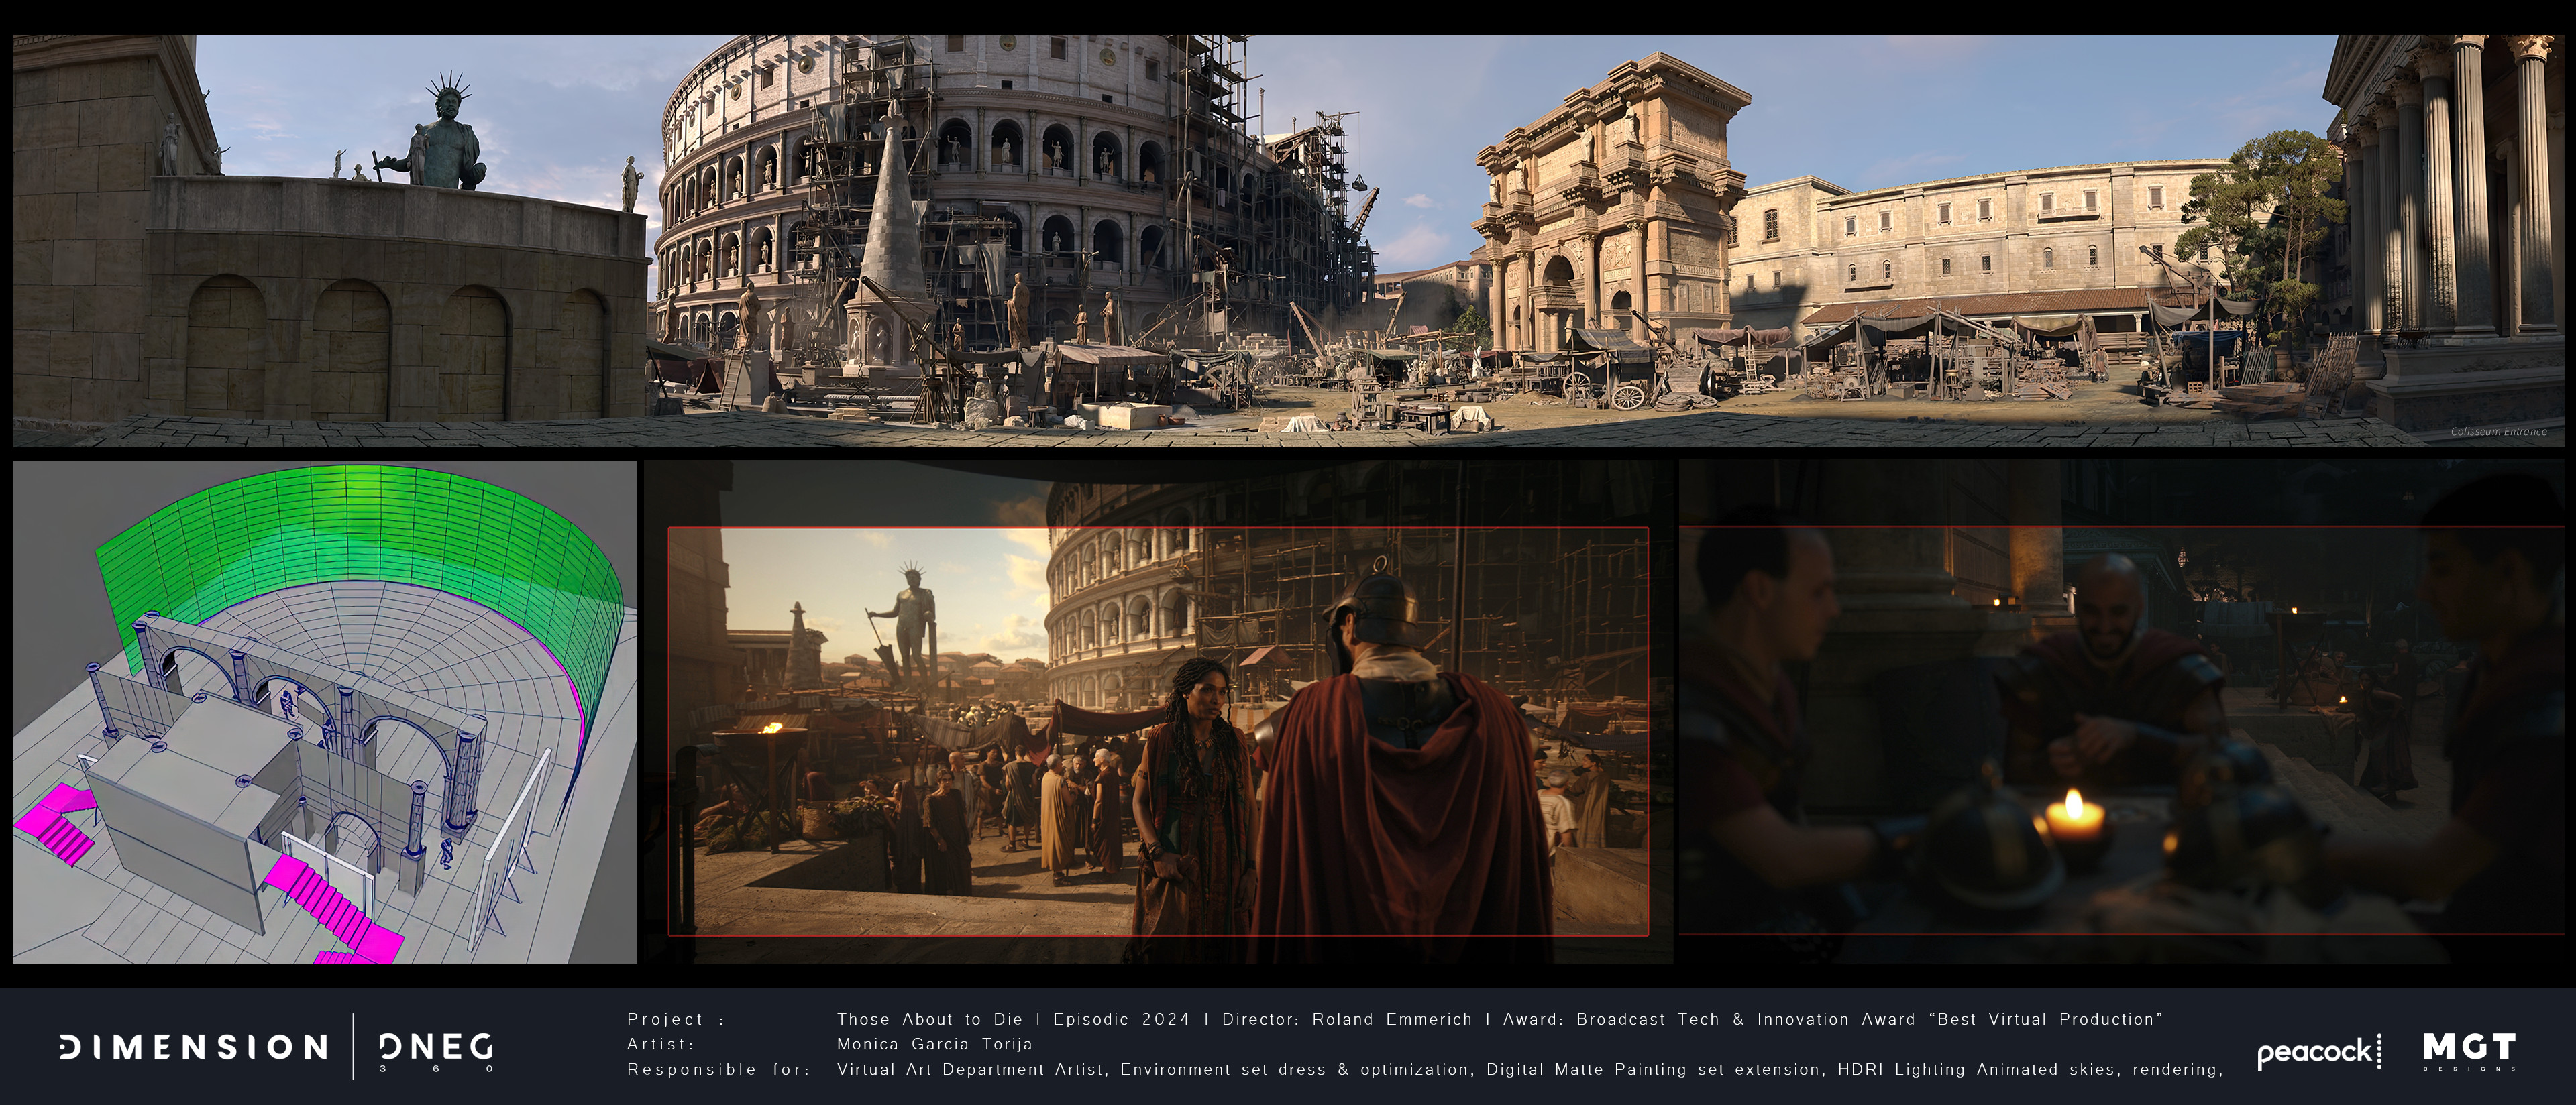Click the 'Colisseum Entrance' caption

click(x=2498, y=432)
